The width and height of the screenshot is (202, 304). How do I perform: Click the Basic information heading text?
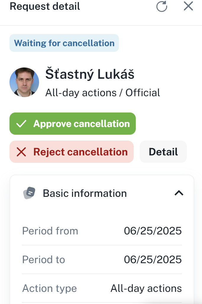[x=85, y=193]
